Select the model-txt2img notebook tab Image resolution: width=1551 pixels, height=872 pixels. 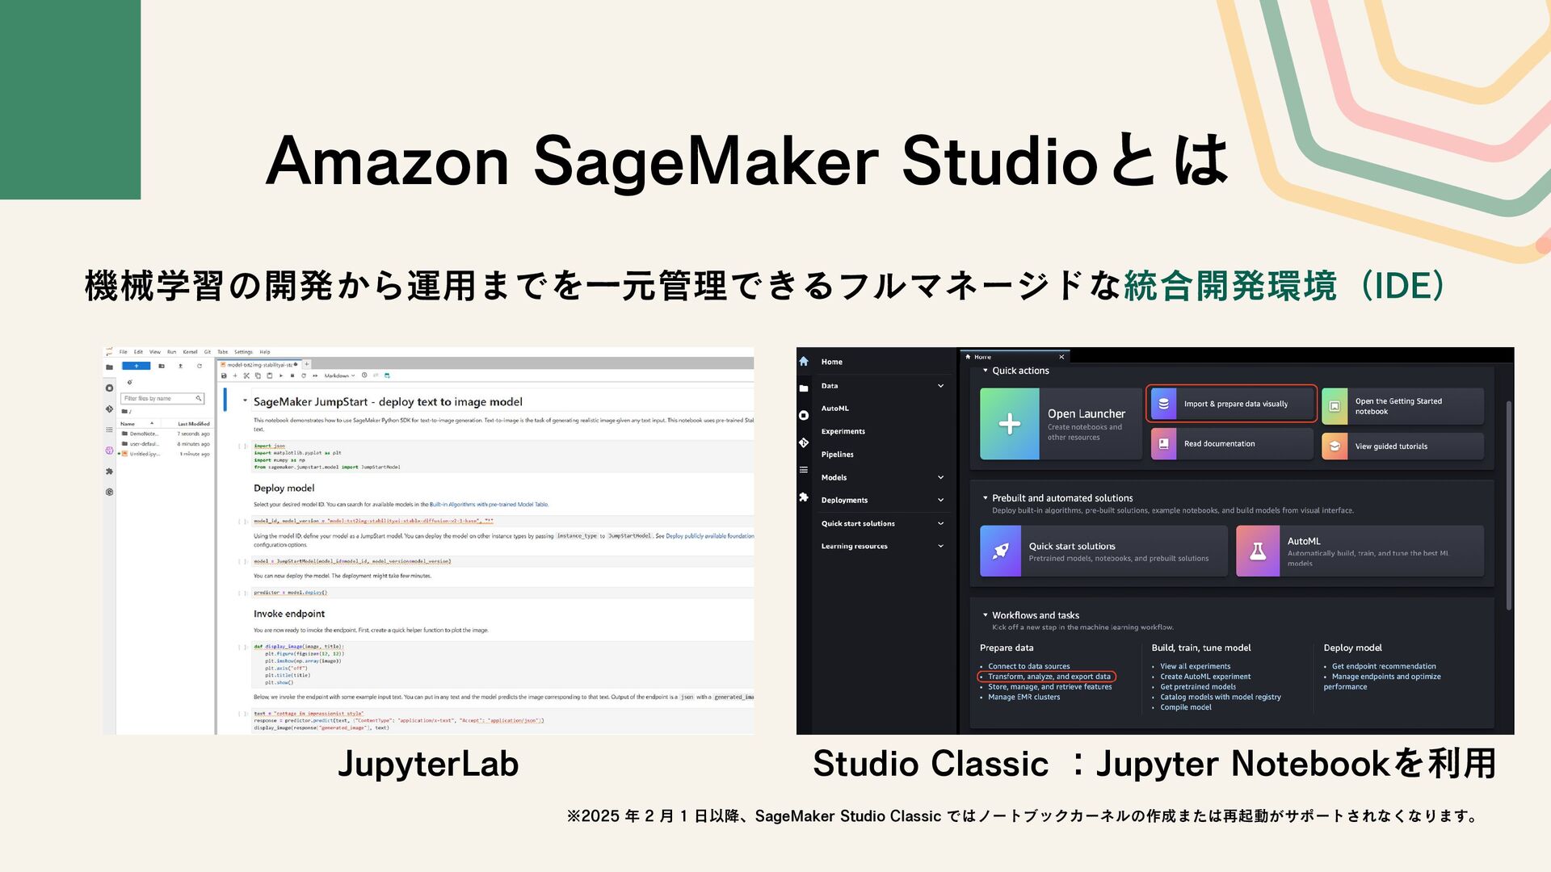point(260,365)
